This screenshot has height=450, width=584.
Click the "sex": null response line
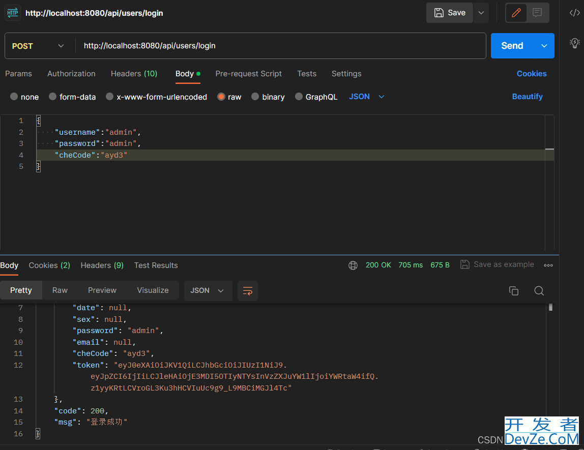pyautogui.click(x=100, y=319)
